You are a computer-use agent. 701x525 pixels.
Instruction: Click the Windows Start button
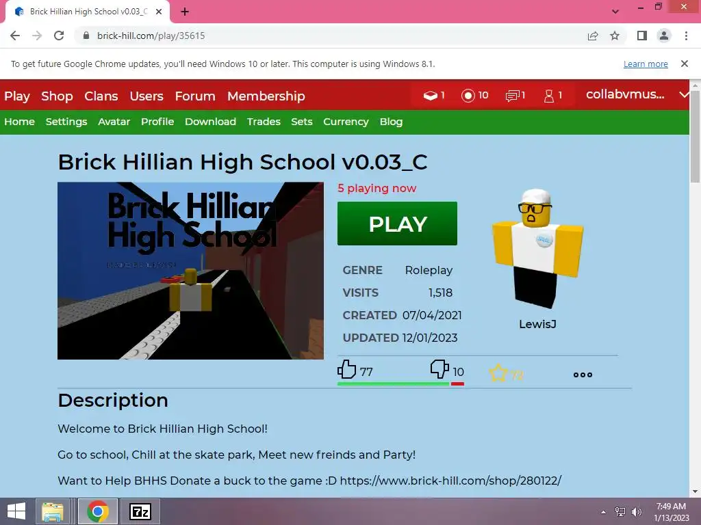coord(16,511)
